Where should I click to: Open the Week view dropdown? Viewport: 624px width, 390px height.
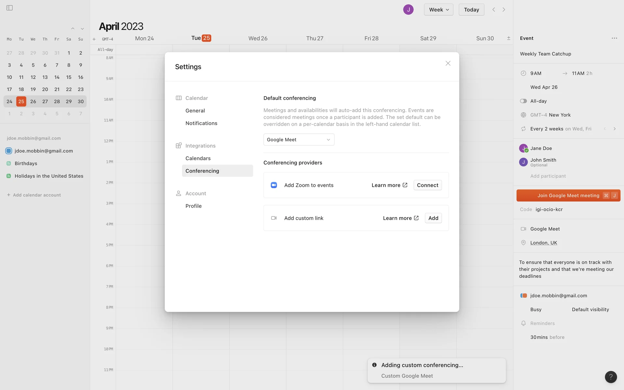(x=438, y=9)
